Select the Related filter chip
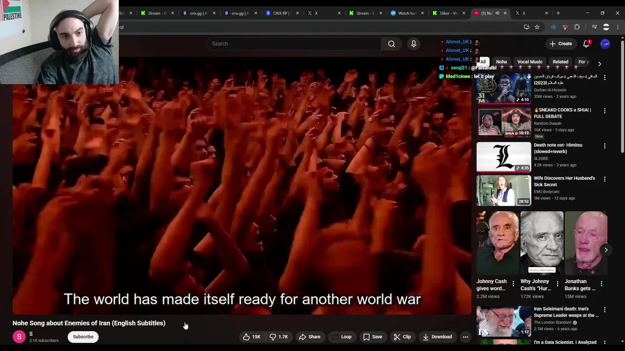 [x=561, y=62]
